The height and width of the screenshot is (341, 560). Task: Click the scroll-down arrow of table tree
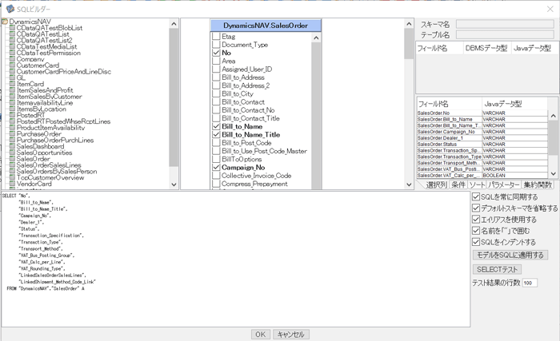174,184
